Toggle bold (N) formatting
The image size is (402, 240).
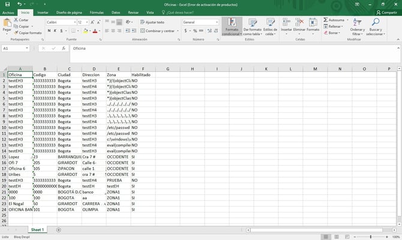[49, 31]
